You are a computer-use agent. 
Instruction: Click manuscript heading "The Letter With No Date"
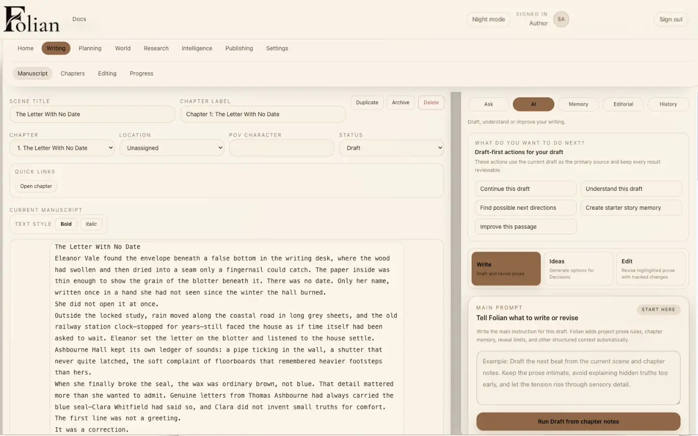[x=97, y=247]
